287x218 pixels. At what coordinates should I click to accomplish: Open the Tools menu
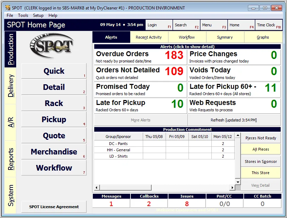click(23, 15)
